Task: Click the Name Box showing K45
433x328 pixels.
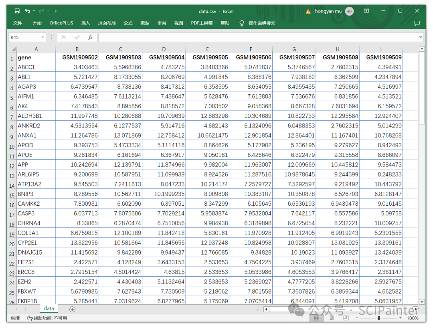Action: [x=24, y=37]
